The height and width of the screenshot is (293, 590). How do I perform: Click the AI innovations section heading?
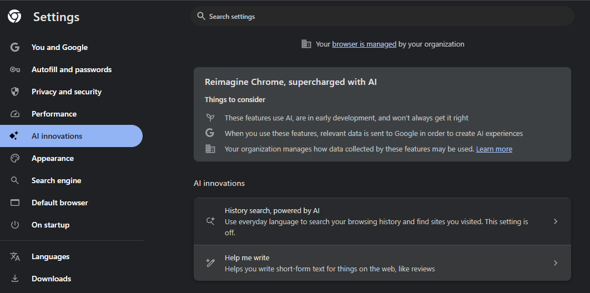(219, 183)
